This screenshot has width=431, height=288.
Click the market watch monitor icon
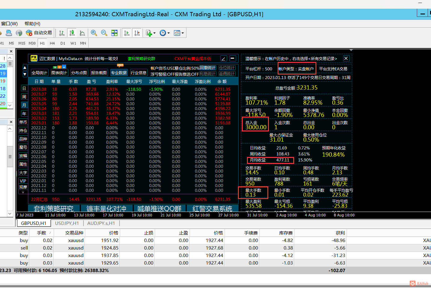(9, 33)
